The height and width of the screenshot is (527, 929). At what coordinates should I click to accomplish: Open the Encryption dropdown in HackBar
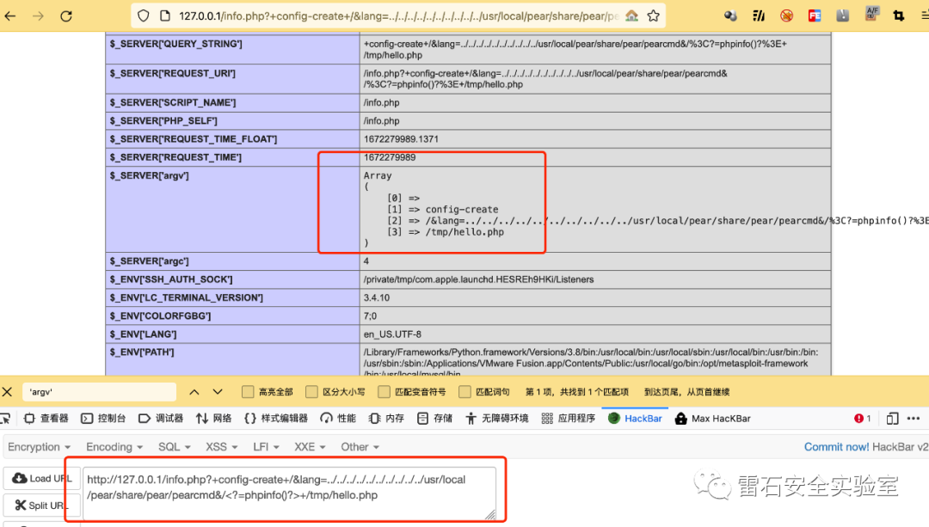(39, 447)
